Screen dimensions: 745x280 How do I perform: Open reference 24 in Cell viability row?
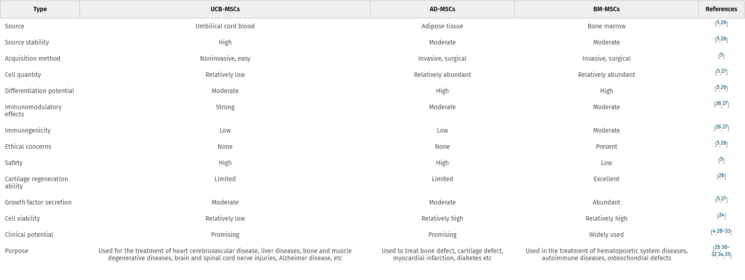(721, 215)
